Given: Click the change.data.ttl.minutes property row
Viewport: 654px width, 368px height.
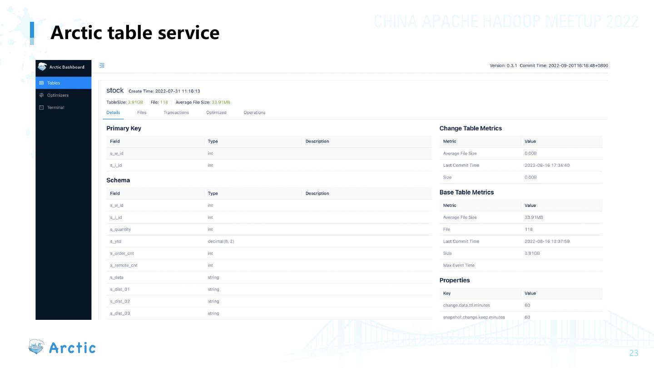Looking at the screenshot, I should click(x=520, y=305).
